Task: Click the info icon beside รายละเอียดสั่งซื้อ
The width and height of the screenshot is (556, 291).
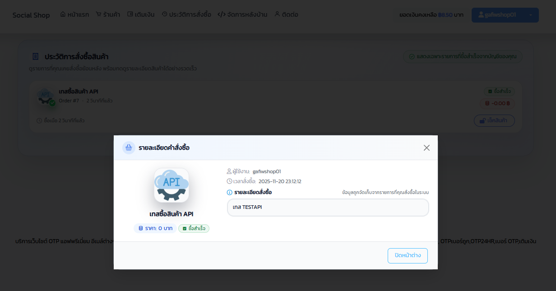Action: pos(230,193)
